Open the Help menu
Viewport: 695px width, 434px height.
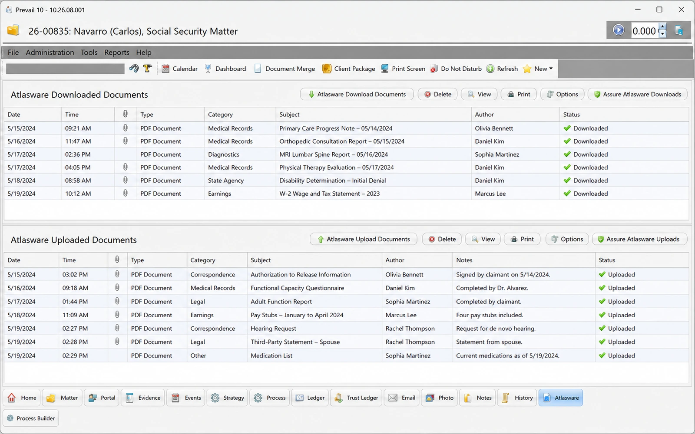[144, 53]
